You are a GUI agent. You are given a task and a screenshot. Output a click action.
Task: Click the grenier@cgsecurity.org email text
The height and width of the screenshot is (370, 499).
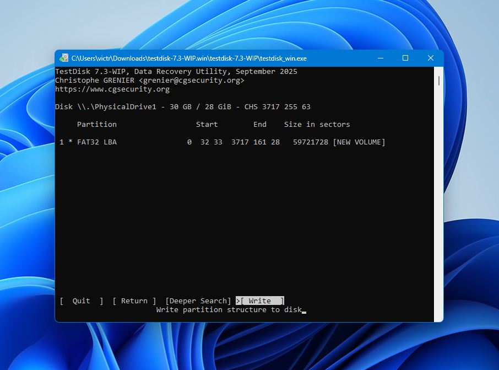tap(192, 81)
